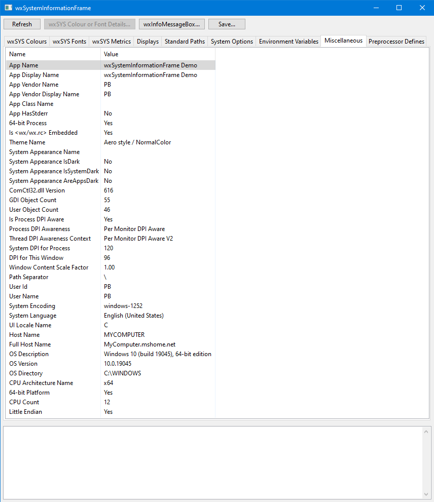Select the 64-bit Process row
This screenshot has height=502, width=434.
(x=111, y=123)
